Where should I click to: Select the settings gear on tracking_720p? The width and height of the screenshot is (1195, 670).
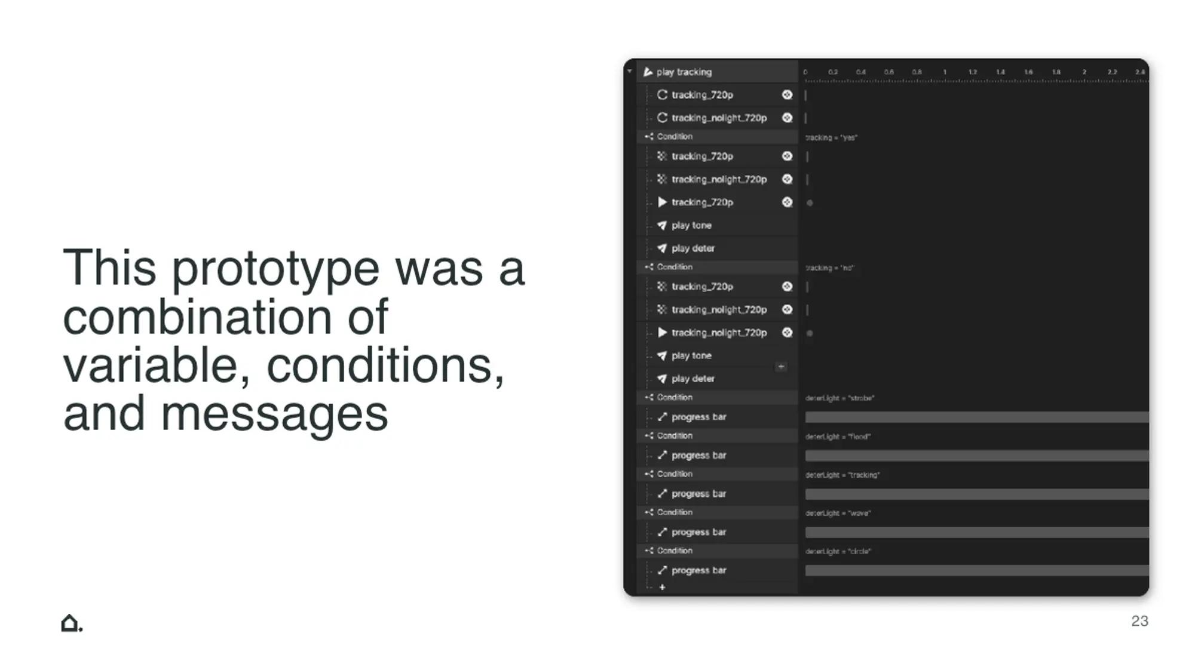coord(786,94)
